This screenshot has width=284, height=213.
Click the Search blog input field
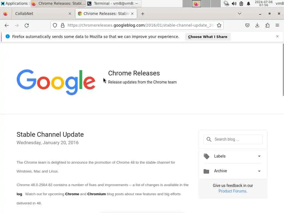pos(233,139)
